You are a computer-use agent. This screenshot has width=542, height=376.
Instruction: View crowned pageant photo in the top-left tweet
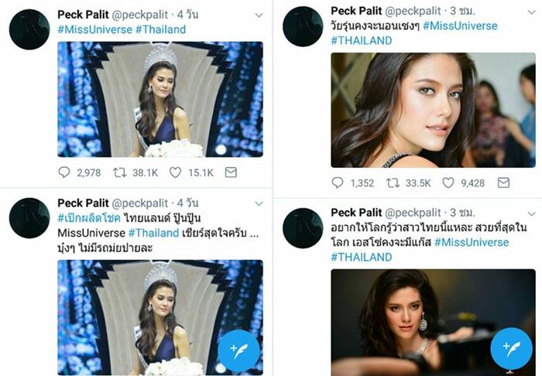(160, 99)
